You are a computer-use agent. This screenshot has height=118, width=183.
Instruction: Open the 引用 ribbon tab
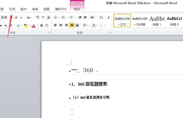tap(12, 9)
